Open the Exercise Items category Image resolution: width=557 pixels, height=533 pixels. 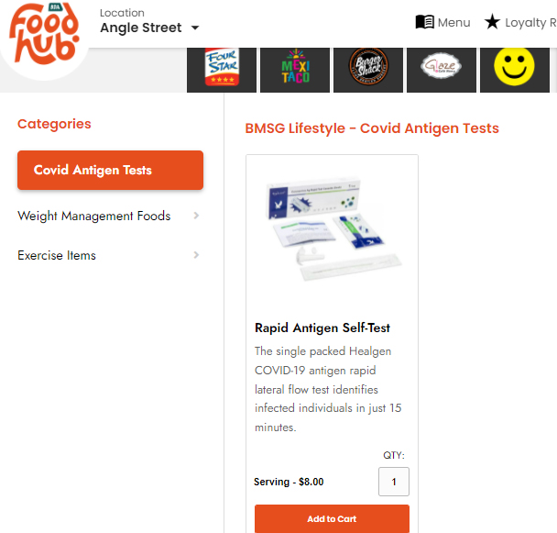(x=57, y=255)
